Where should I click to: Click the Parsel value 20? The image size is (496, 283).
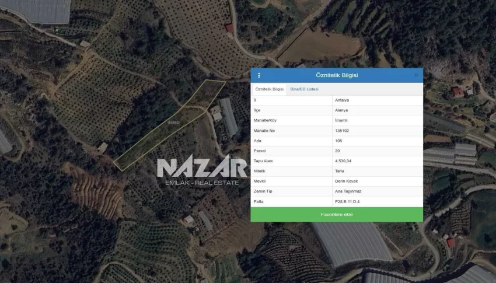coord(338,151)
